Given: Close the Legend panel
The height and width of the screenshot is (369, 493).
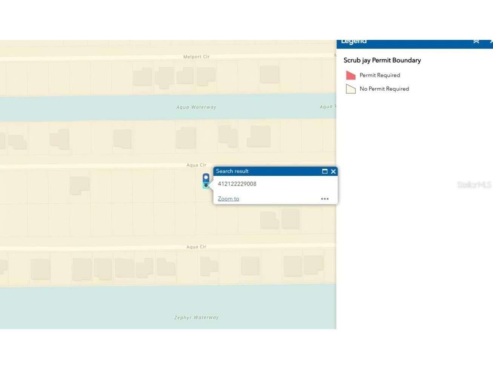Looking at the screenshot, I should pos(491,42).
